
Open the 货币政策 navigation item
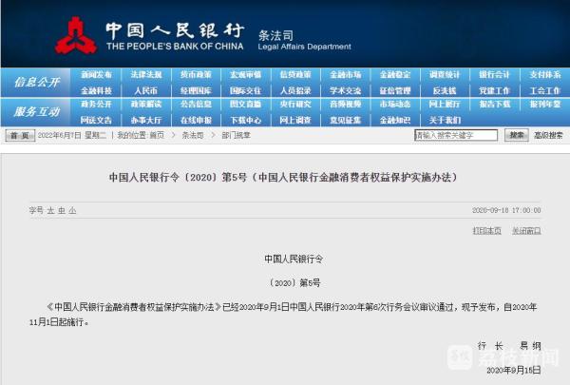196,75
